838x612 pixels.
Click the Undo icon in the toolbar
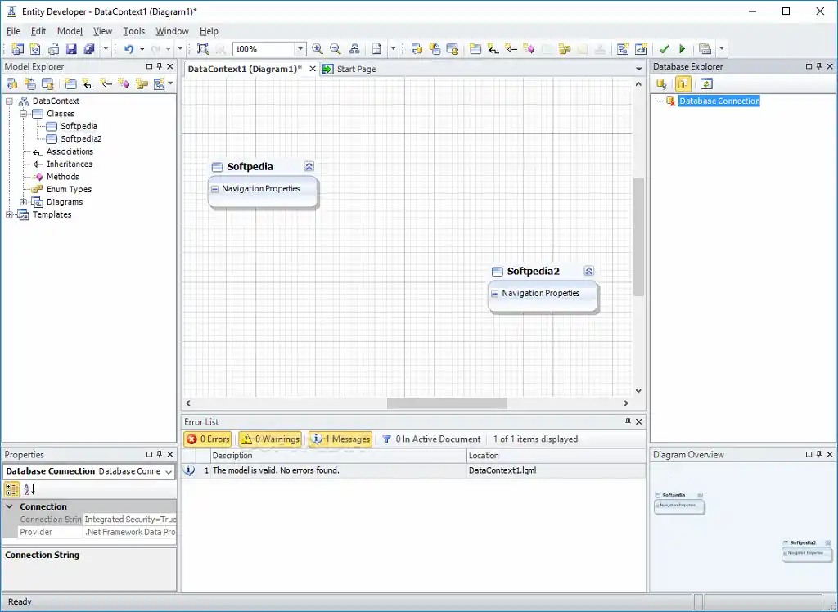(128, 49)
